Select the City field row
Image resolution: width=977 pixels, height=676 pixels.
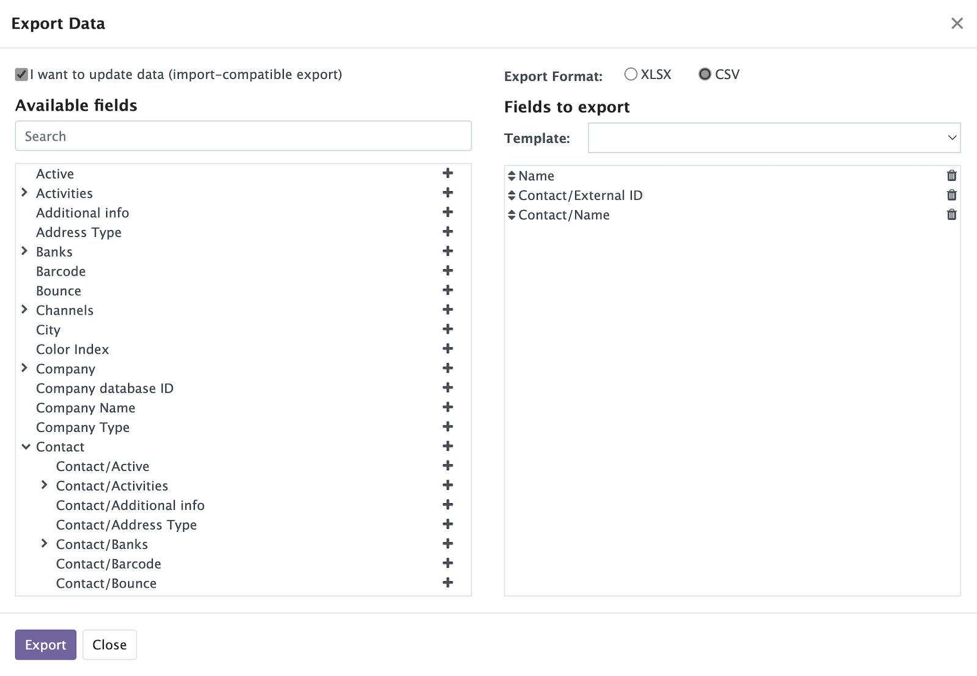[243, 330]
